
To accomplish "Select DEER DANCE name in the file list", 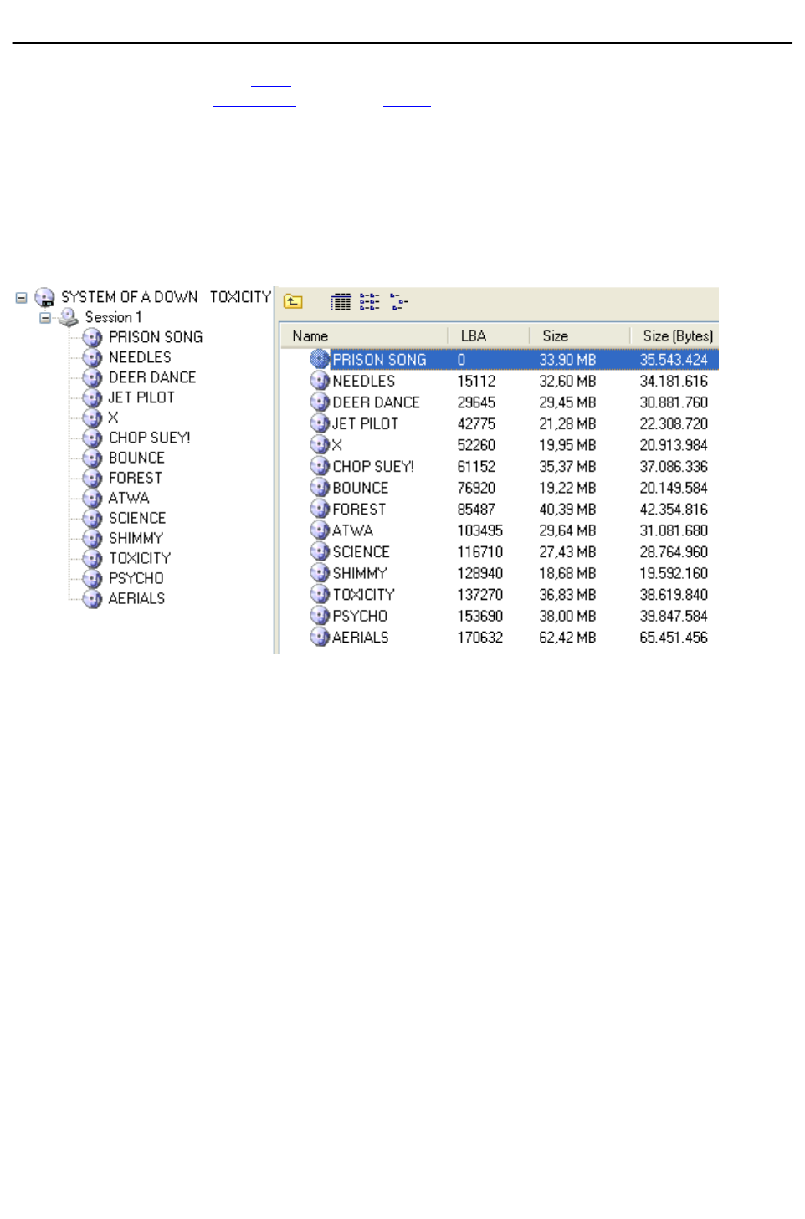I will click(377, 402).
